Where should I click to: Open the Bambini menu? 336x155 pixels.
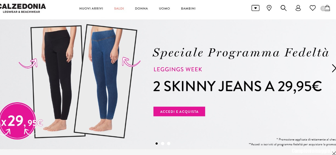click(188, 8)
